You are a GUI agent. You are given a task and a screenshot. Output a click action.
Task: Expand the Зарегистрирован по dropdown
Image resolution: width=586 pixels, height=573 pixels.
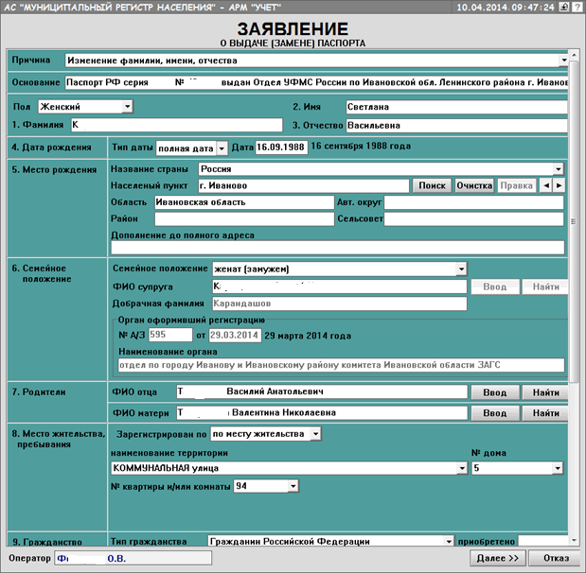[316, 434]
